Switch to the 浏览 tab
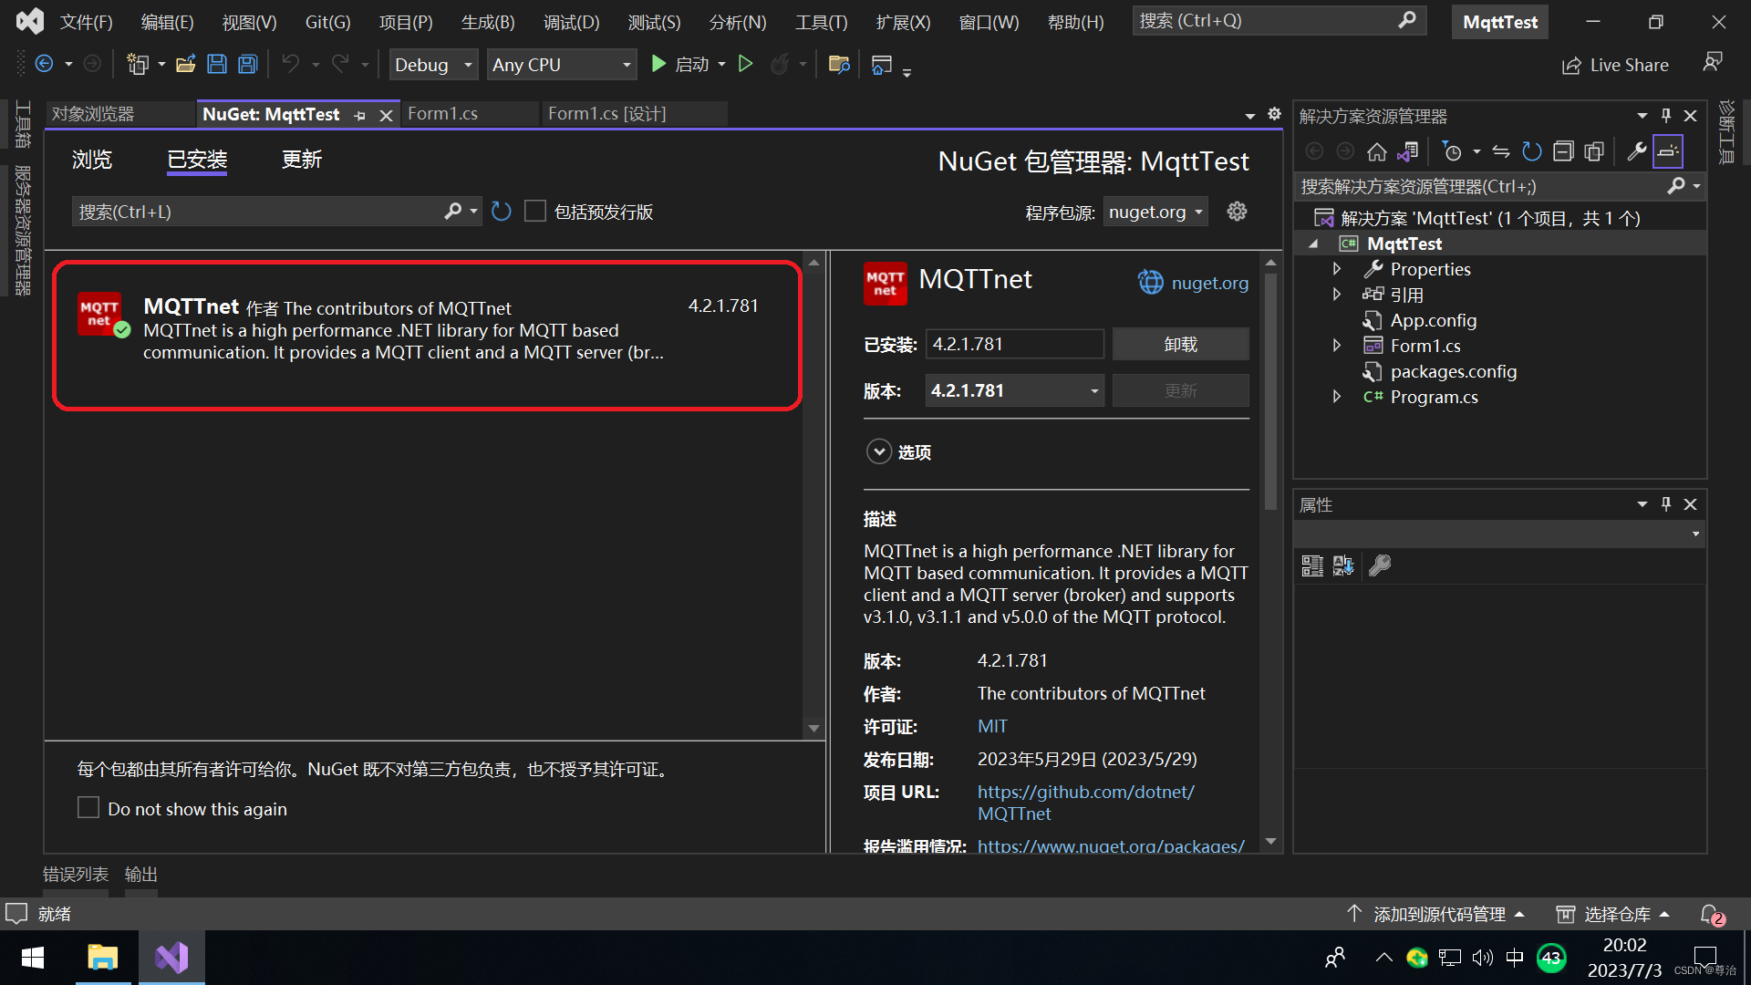The height and width of the screenshot is (985, 1751). (91, 160)
